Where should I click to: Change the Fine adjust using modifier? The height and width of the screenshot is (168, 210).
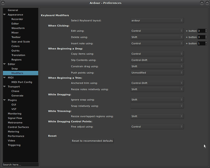tap(157, 127)
